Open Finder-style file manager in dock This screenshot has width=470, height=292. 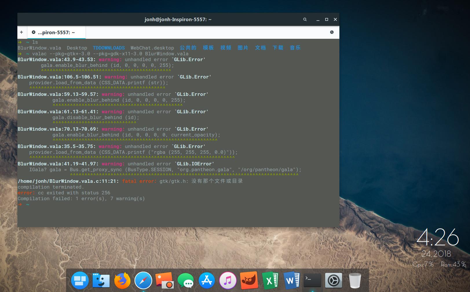click(101, 280)
